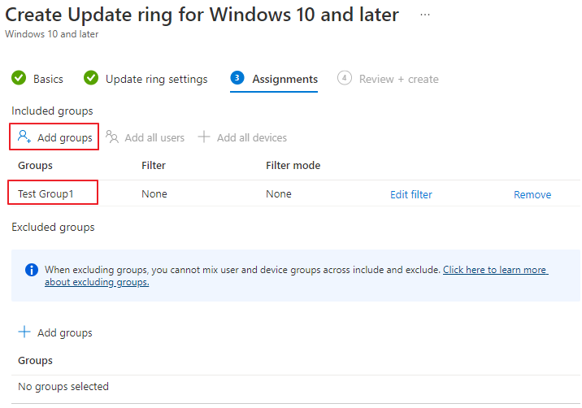Click the add-user icon beside included Add groups
The width and height of the screenshot is (582, 408).
tap(24, 137)
